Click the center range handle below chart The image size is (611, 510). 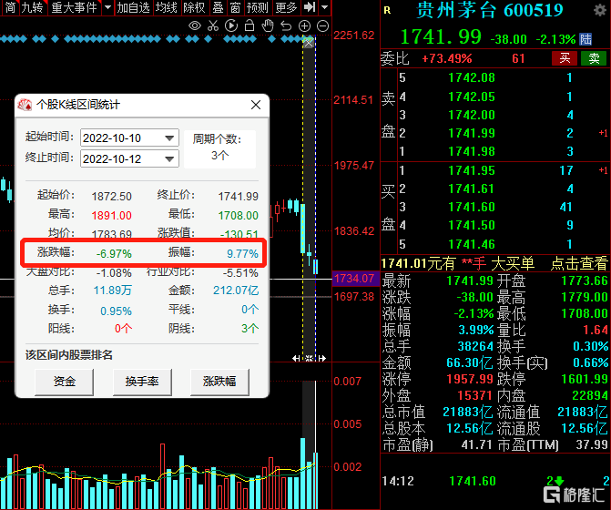[309, 358]
